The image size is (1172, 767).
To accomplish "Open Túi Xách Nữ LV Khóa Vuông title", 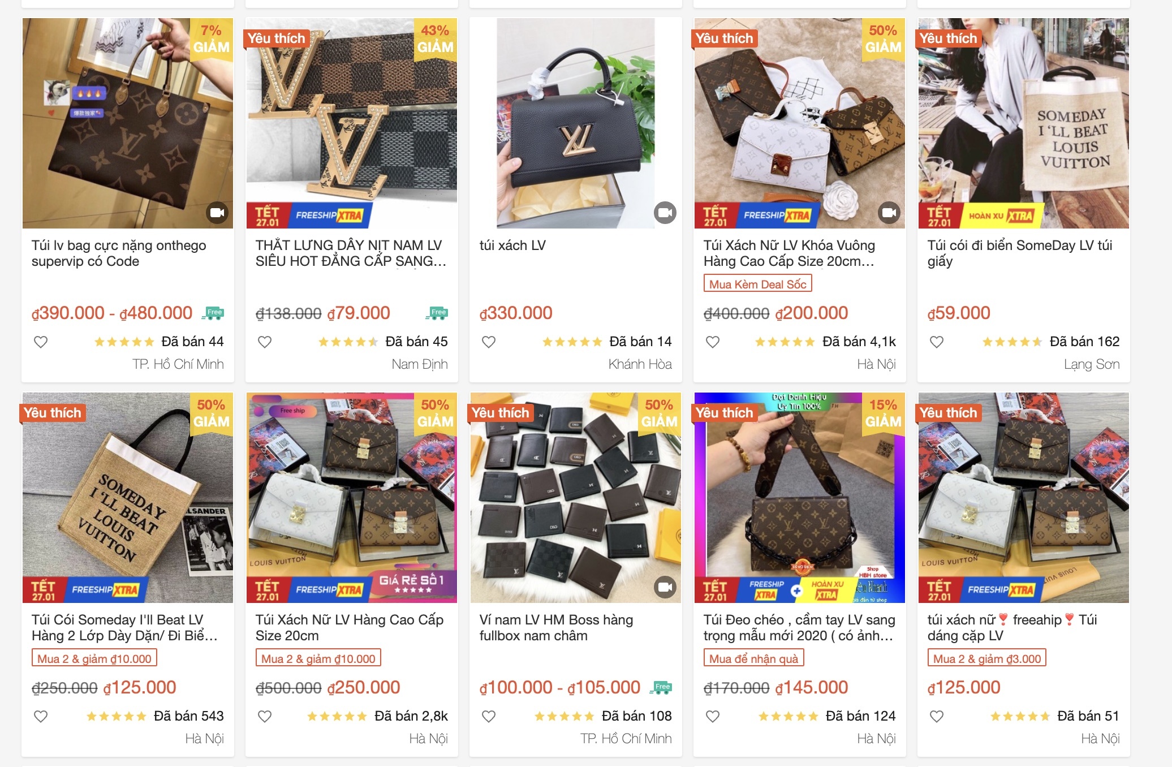I will (789, 253).
